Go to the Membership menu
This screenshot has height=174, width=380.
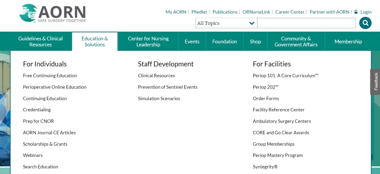[348, 42]
